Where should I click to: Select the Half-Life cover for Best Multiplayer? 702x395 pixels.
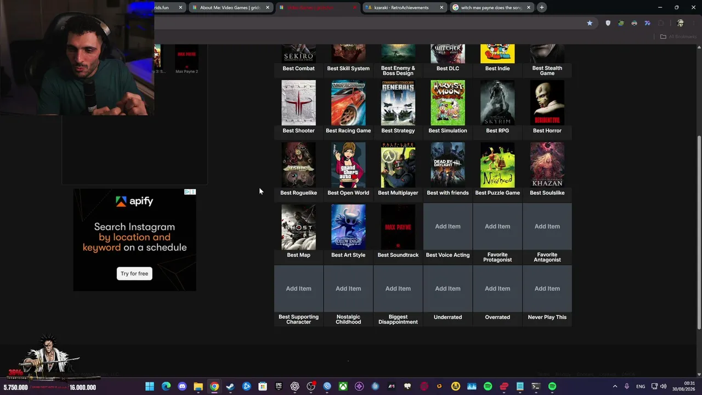398,165
